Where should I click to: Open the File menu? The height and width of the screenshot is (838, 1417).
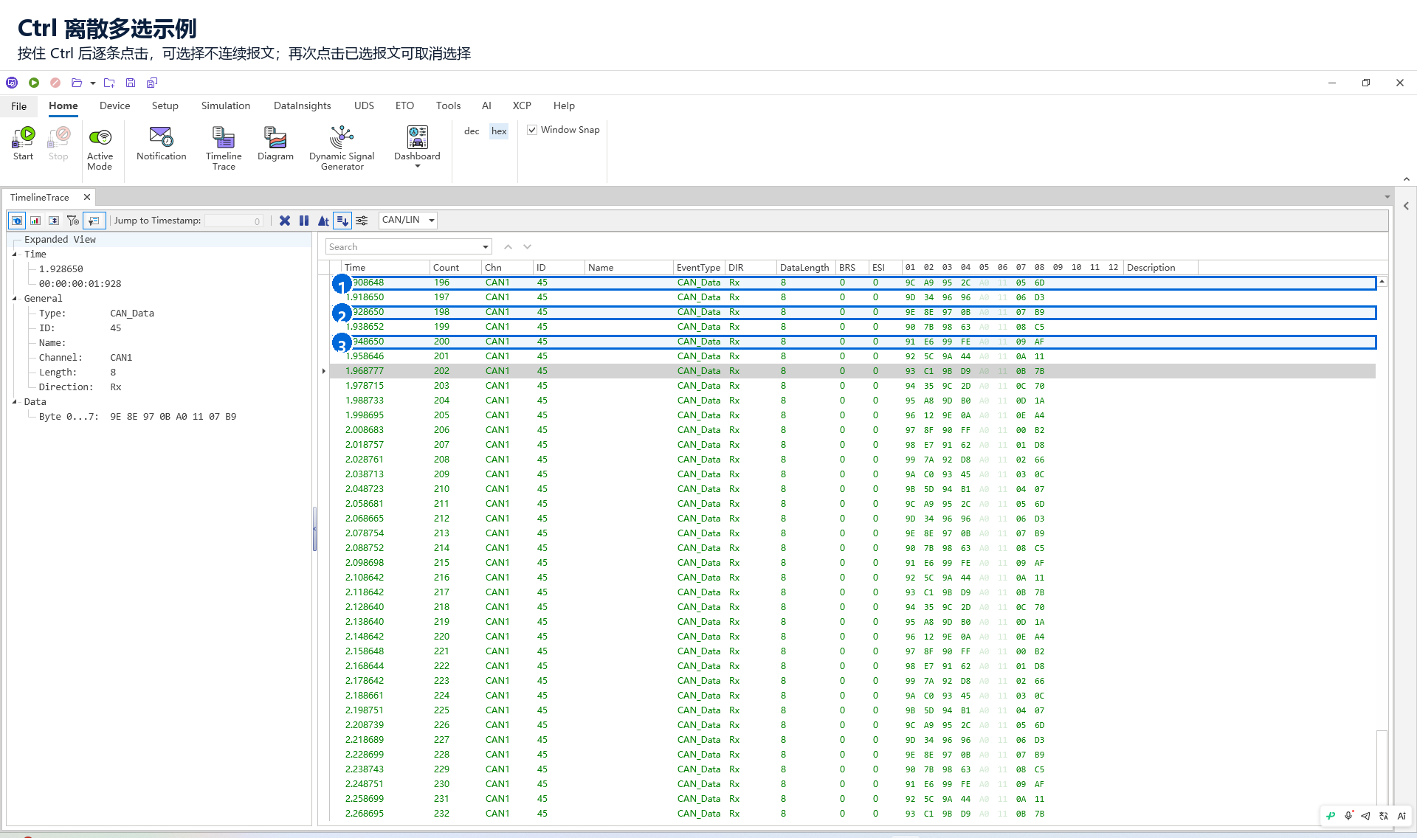click(x=19, y=106)
